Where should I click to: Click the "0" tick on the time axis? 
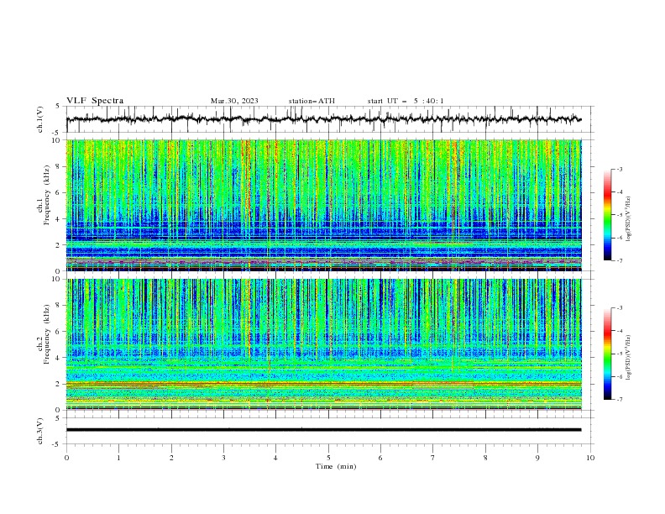coord(66,458)
